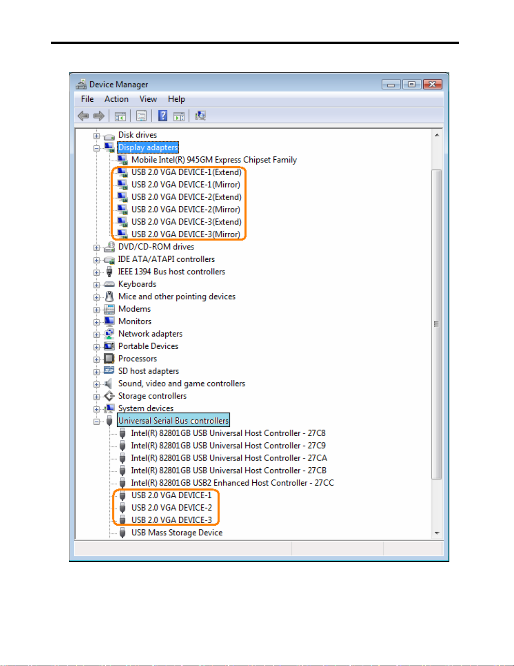This screenshot has height=666, width=514.
Task: Select Universal Host Controller - 27C8
Action: click(x=228, y=433)
